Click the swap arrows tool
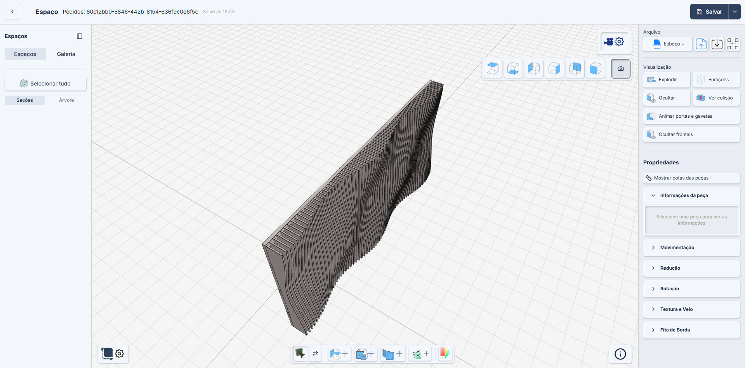Viewport: 745px width, 368px height. (x=316, y=354)
